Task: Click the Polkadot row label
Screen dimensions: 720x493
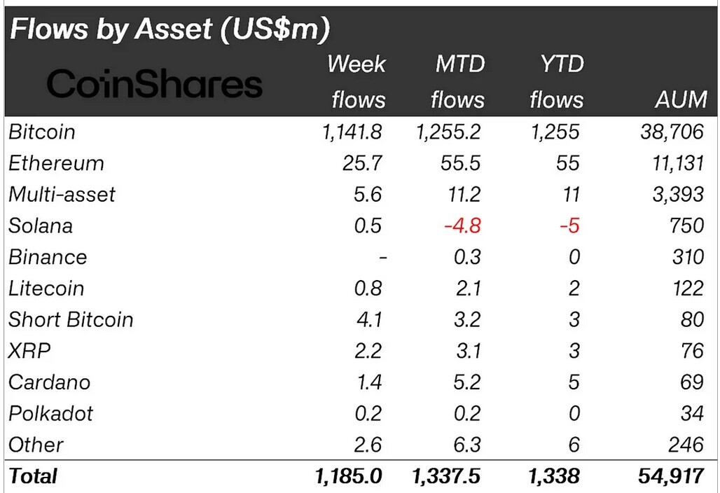Action: 51,413
